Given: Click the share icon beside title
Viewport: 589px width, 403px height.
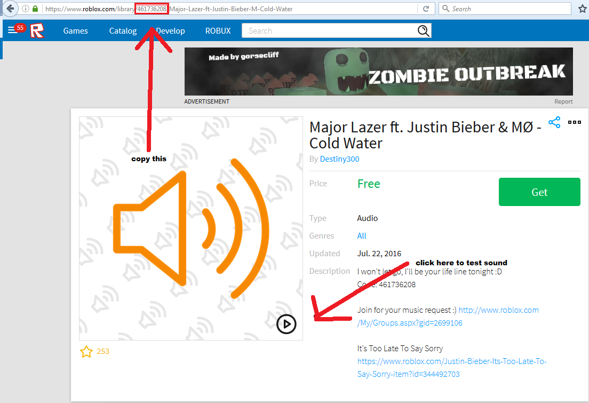Looking at the screenshot, I should click(554, 122).
